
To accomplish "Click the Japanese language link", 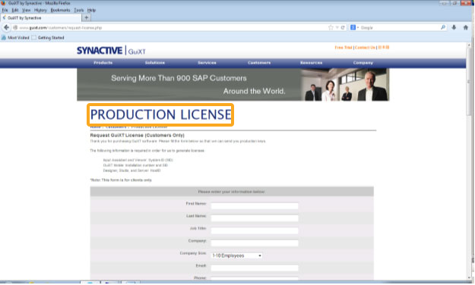I will click(x=384, y=48).
